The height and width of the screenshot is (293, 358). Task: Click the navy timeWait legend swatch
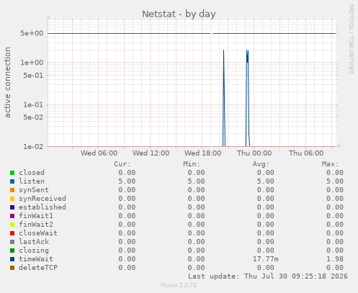pyautogui.click(x=12, y=259)
